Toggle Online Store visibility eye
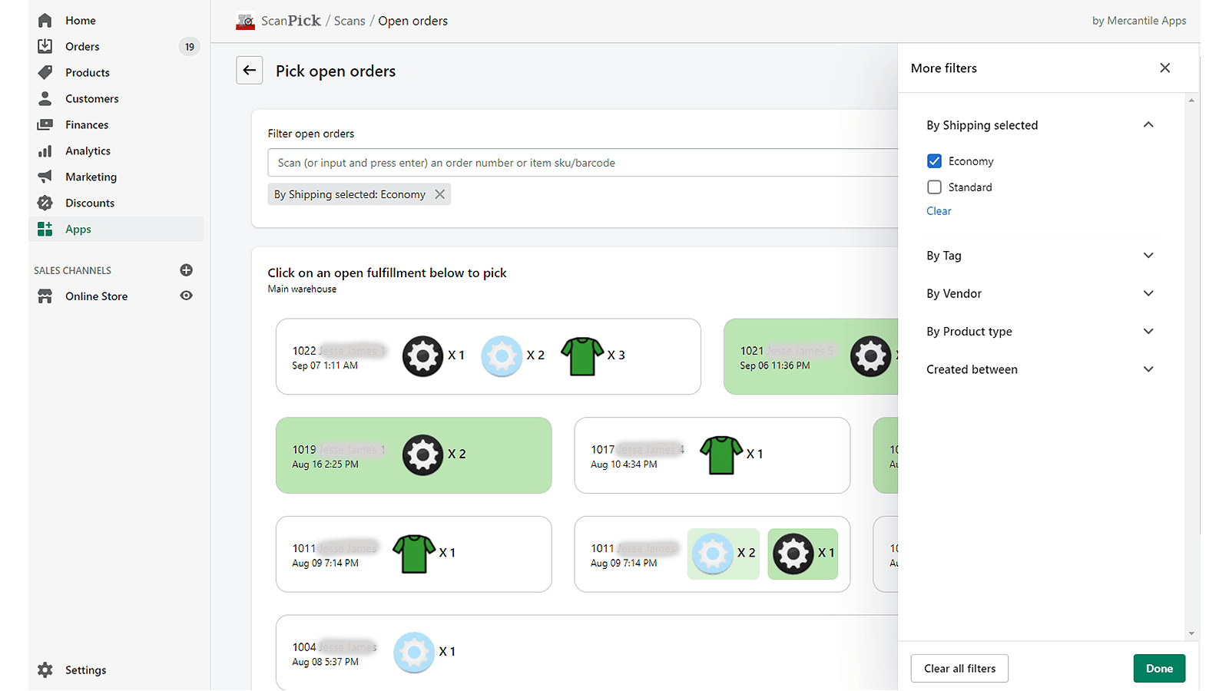The width and height of the screenshot is (1229, 691). (x=186, y=296)
